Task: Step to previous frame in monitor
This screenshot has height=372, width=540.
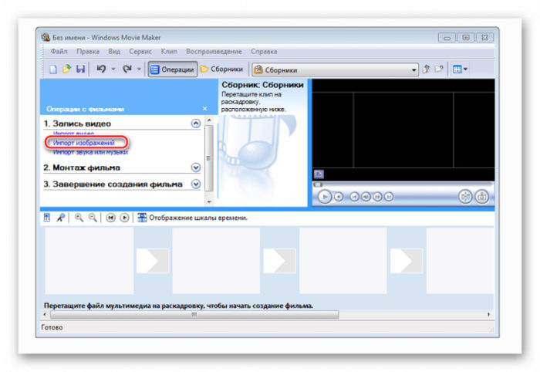Action: (x=366, y=197)
